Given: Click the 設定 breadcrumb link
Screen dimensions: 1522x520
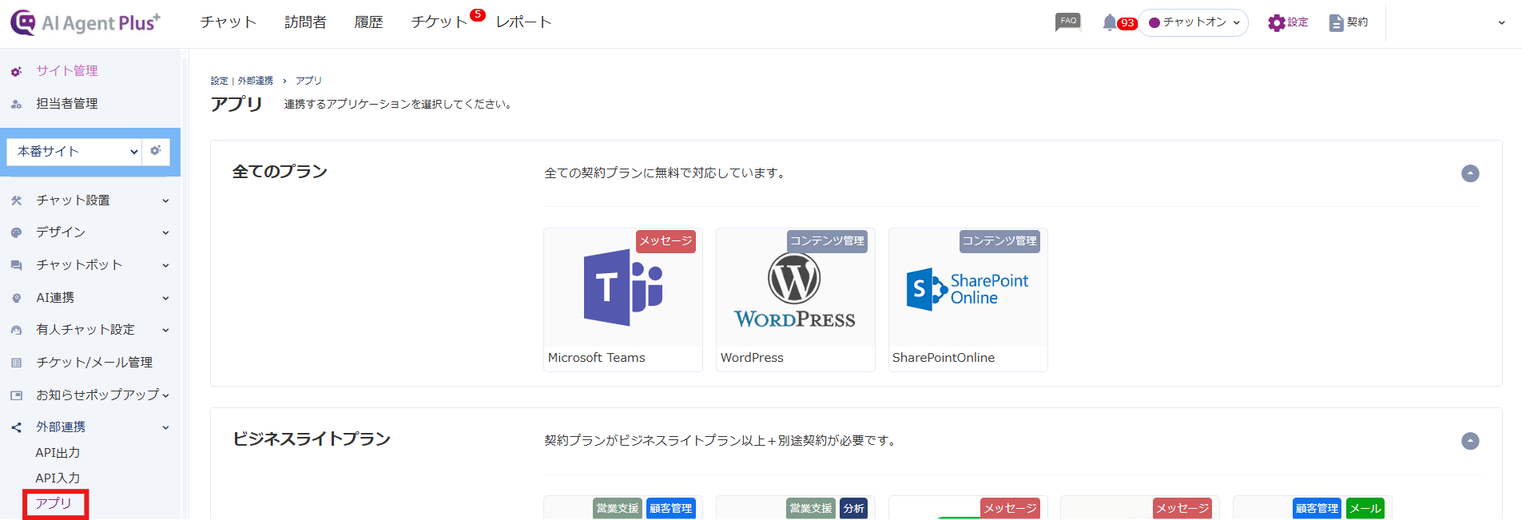Looking at the screenshot, I should click(x=219, y=81).
